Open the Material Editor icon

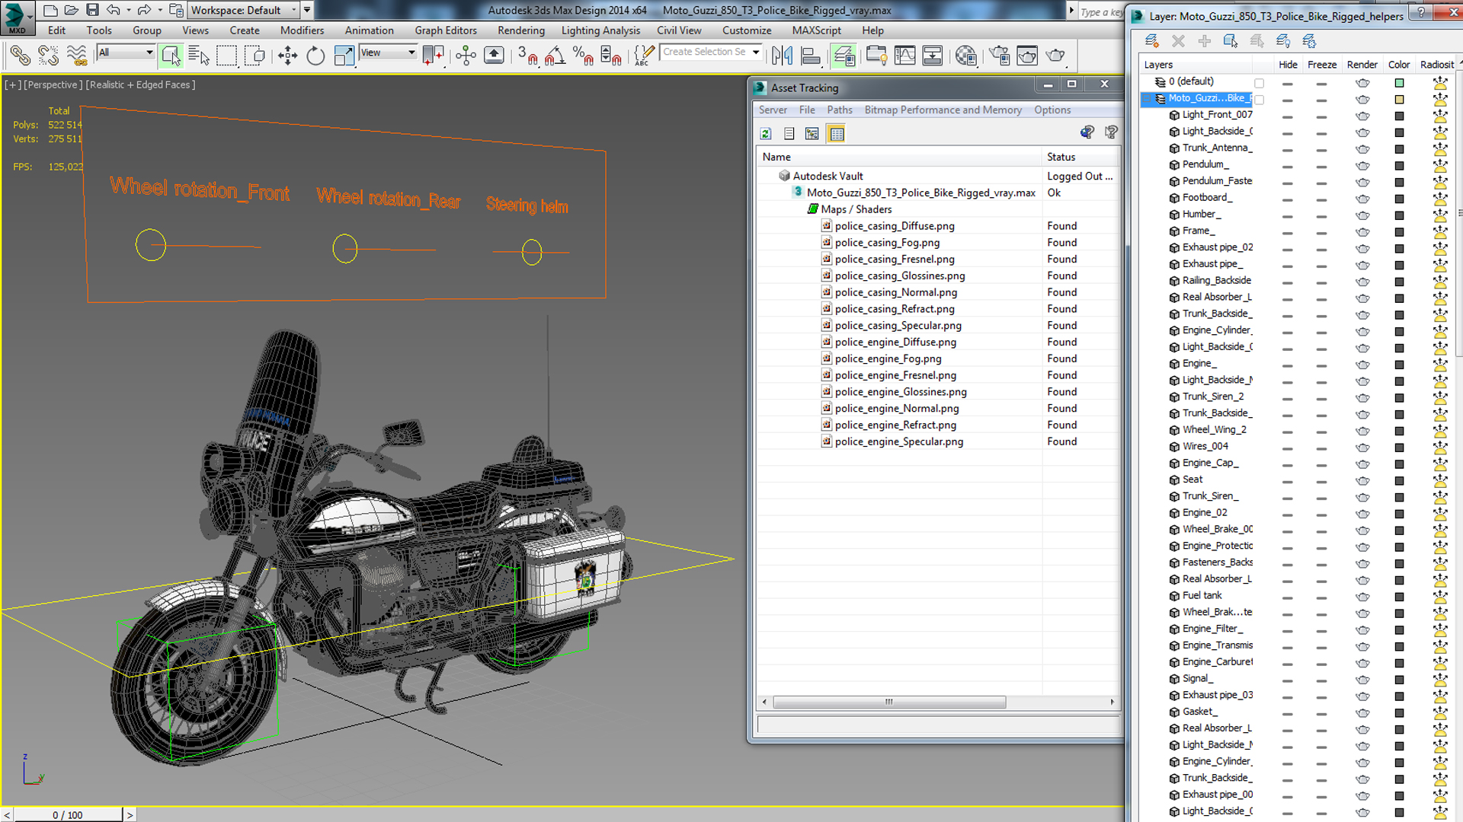coord(965,56)
